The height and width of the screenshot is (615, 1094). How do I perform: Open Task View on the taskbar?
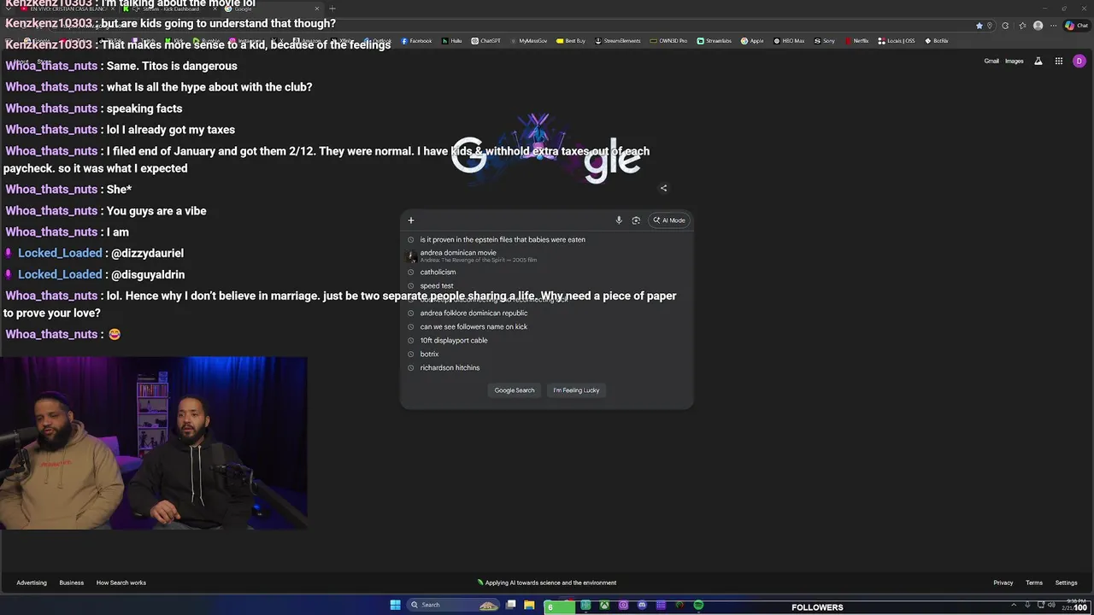pyautogui.click(x=511, y=605)
